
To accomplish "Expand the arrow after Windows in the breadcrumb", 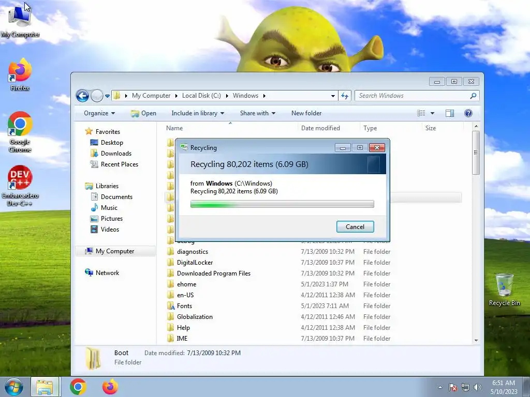I will tap(264, 96).
